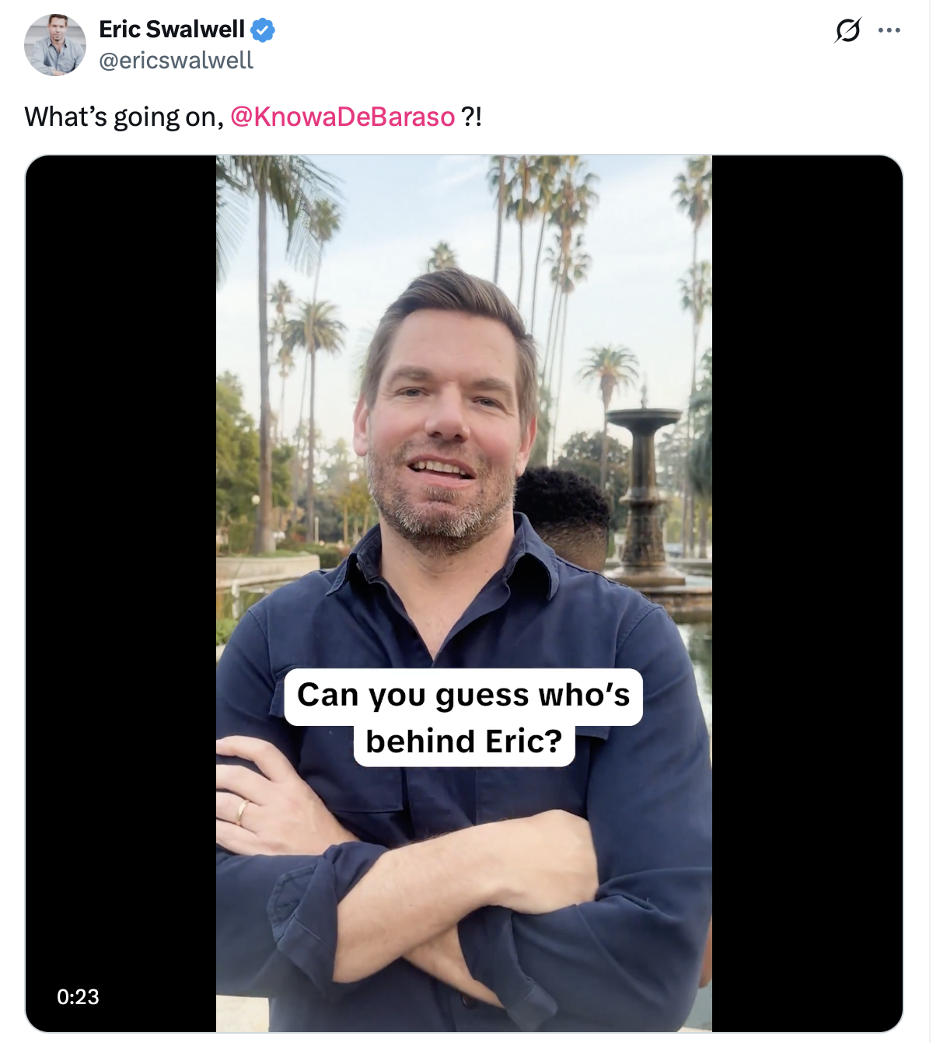The image size is (933, 1043).
Task: Click the gold ring on the hand
Action: 242,812
